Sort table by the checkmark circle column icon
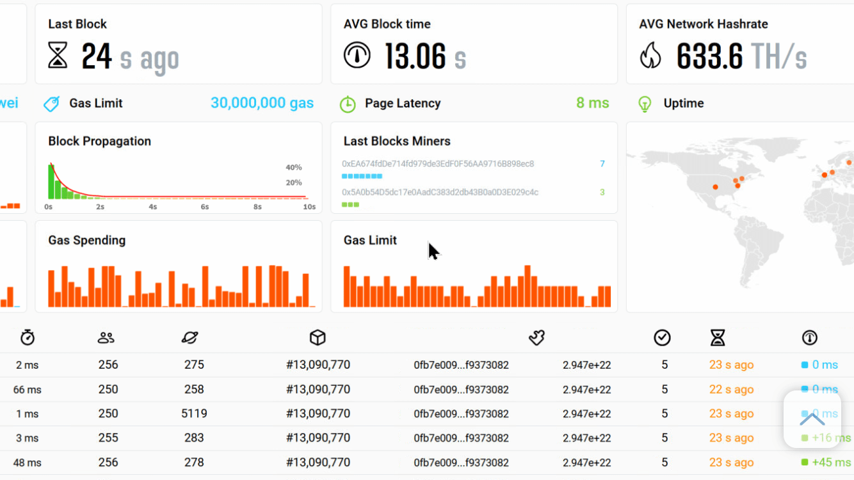The width and height of the screenshot is (854, 480). [x=663, y=337]
